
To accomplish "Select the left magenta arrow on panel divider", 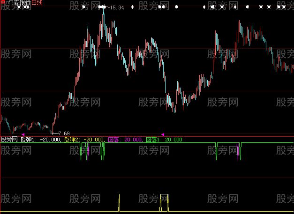I will point(23,135).
